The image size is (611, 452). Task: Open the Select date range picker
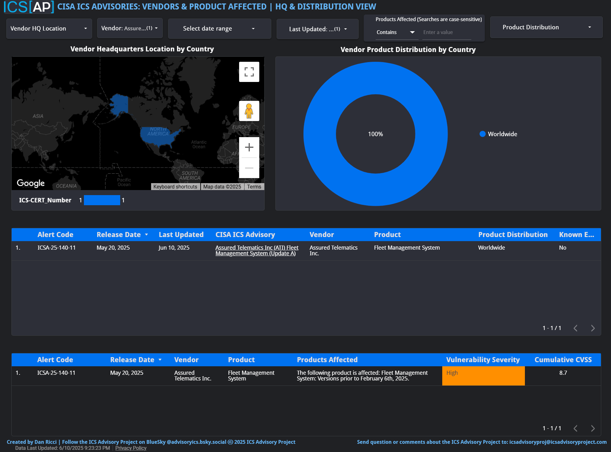(220, 29)
